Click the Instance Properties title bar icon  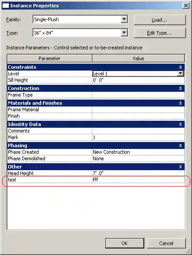(6, 6)
